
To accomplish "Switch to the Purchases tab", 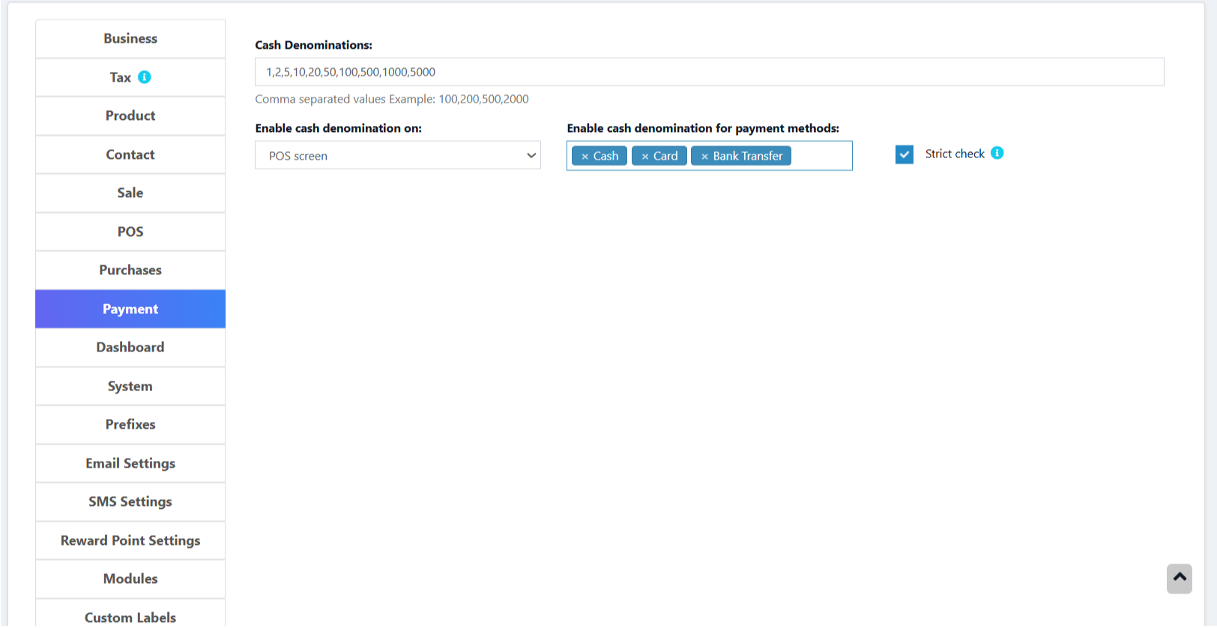I will pyautogui.click(x=130, y=271).
